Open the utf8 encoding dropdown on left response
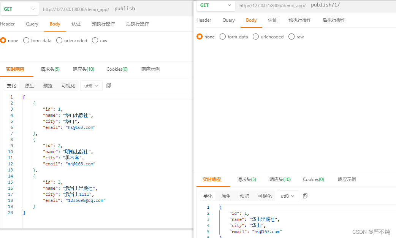This screenshot has width=396, height=238. pyautogui.click(x=91, y=86)
